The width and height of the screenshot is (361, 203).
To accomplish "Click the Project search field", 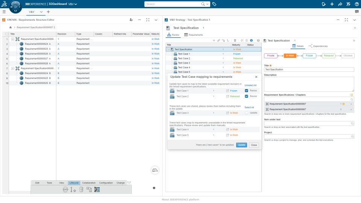I will 309,136.
